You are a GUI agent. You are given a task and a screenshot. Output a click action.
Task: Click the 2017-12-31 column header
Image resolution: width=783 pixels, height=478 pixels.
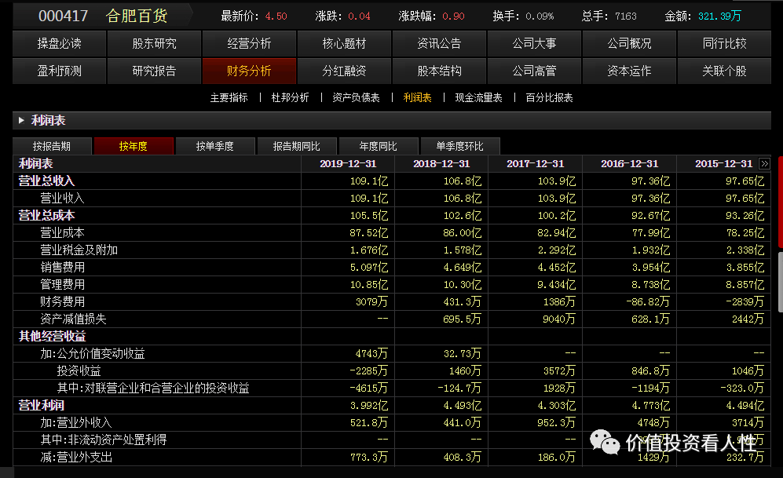coord(536,164)
